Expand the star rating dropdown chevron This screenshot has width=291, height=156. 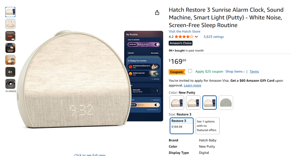(196, 37)
